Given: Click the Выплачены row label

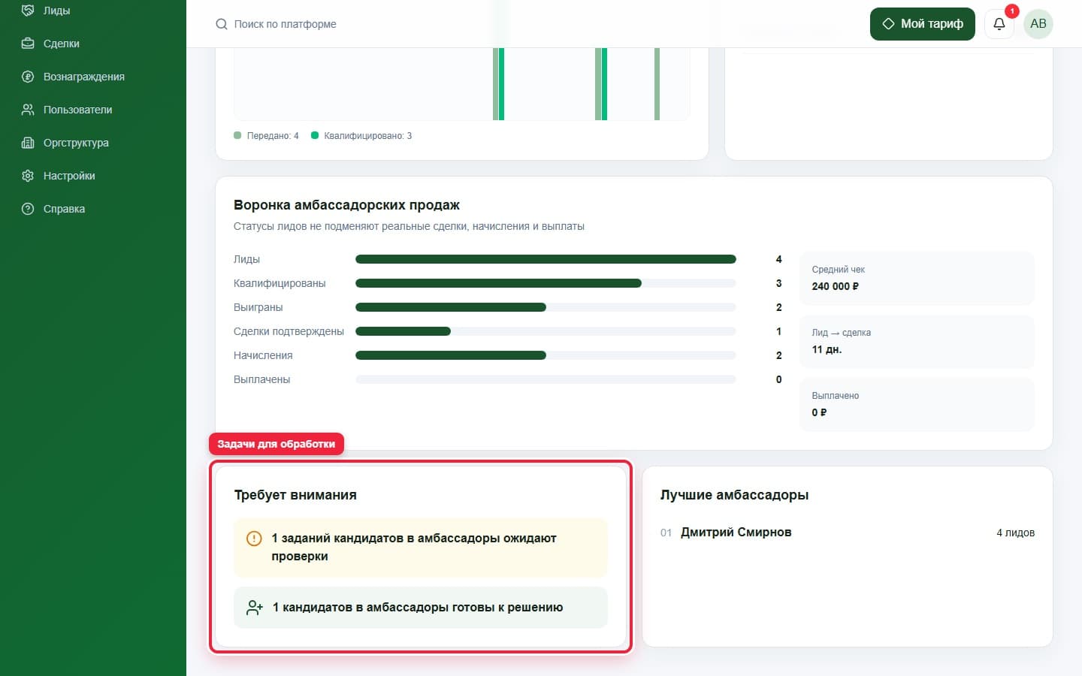Looking at the screenshot, I should [261, 379].
